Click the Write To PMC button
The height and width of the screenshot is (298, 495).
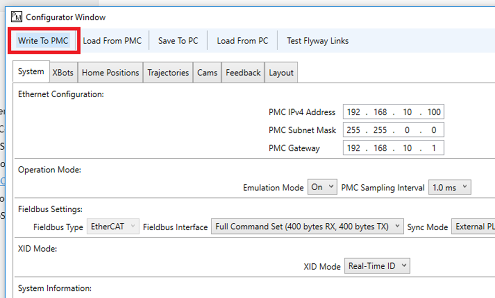(x=43, y=41)
